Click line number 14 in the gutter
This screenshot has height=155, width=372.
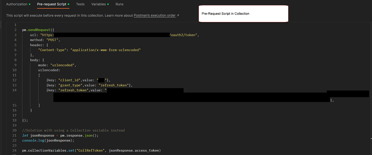pos(14,90)
